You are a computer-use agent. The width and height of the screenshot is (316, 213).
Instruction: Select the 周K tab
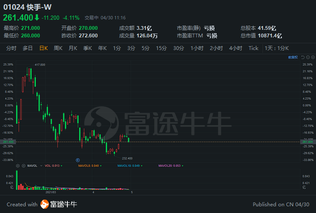58,48
